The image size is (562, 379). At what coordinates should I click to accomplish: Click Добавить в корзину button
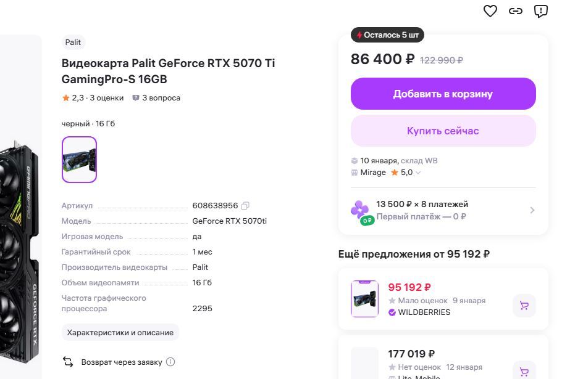click(x=443, y=94)
